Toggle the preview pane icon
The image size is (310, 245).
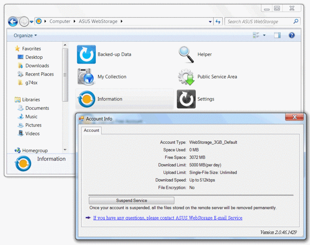[277, 35]
